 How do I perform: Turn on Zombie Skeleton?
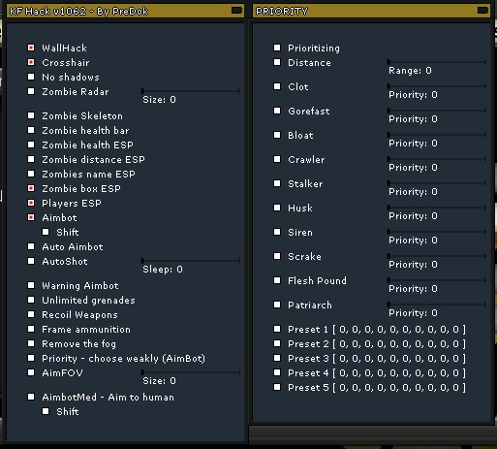pyautogui.click(x=31, y=115)
